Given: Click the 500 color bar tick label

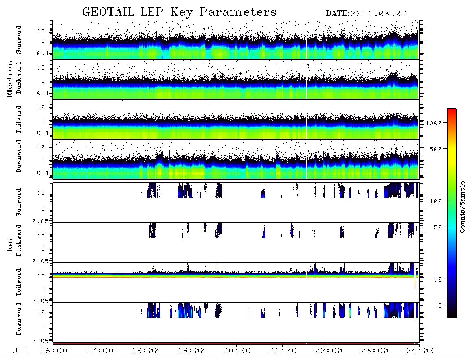Looking at the screenshot, I should [436, 149].
